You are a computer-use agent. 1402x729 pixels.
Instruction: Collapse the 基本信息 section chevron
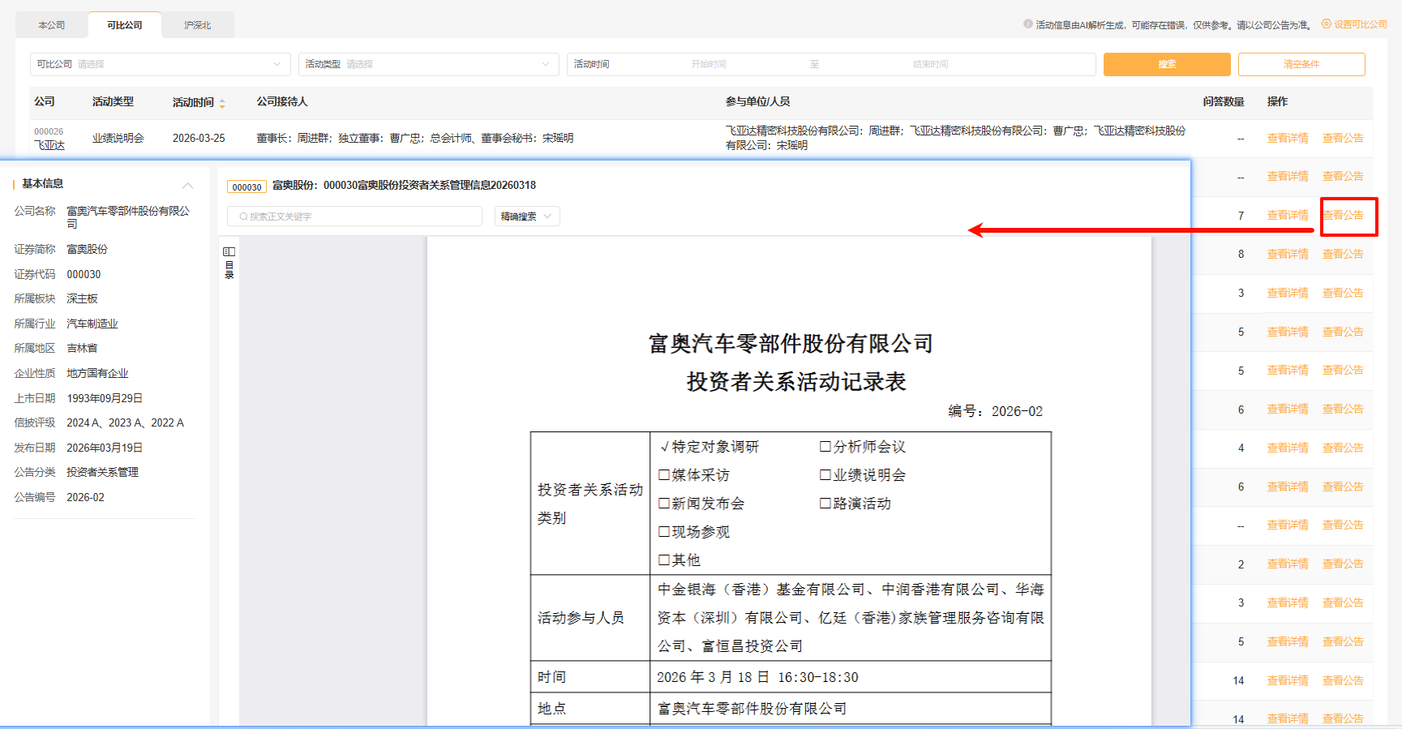pyautogui.click(x=188, y=185)
